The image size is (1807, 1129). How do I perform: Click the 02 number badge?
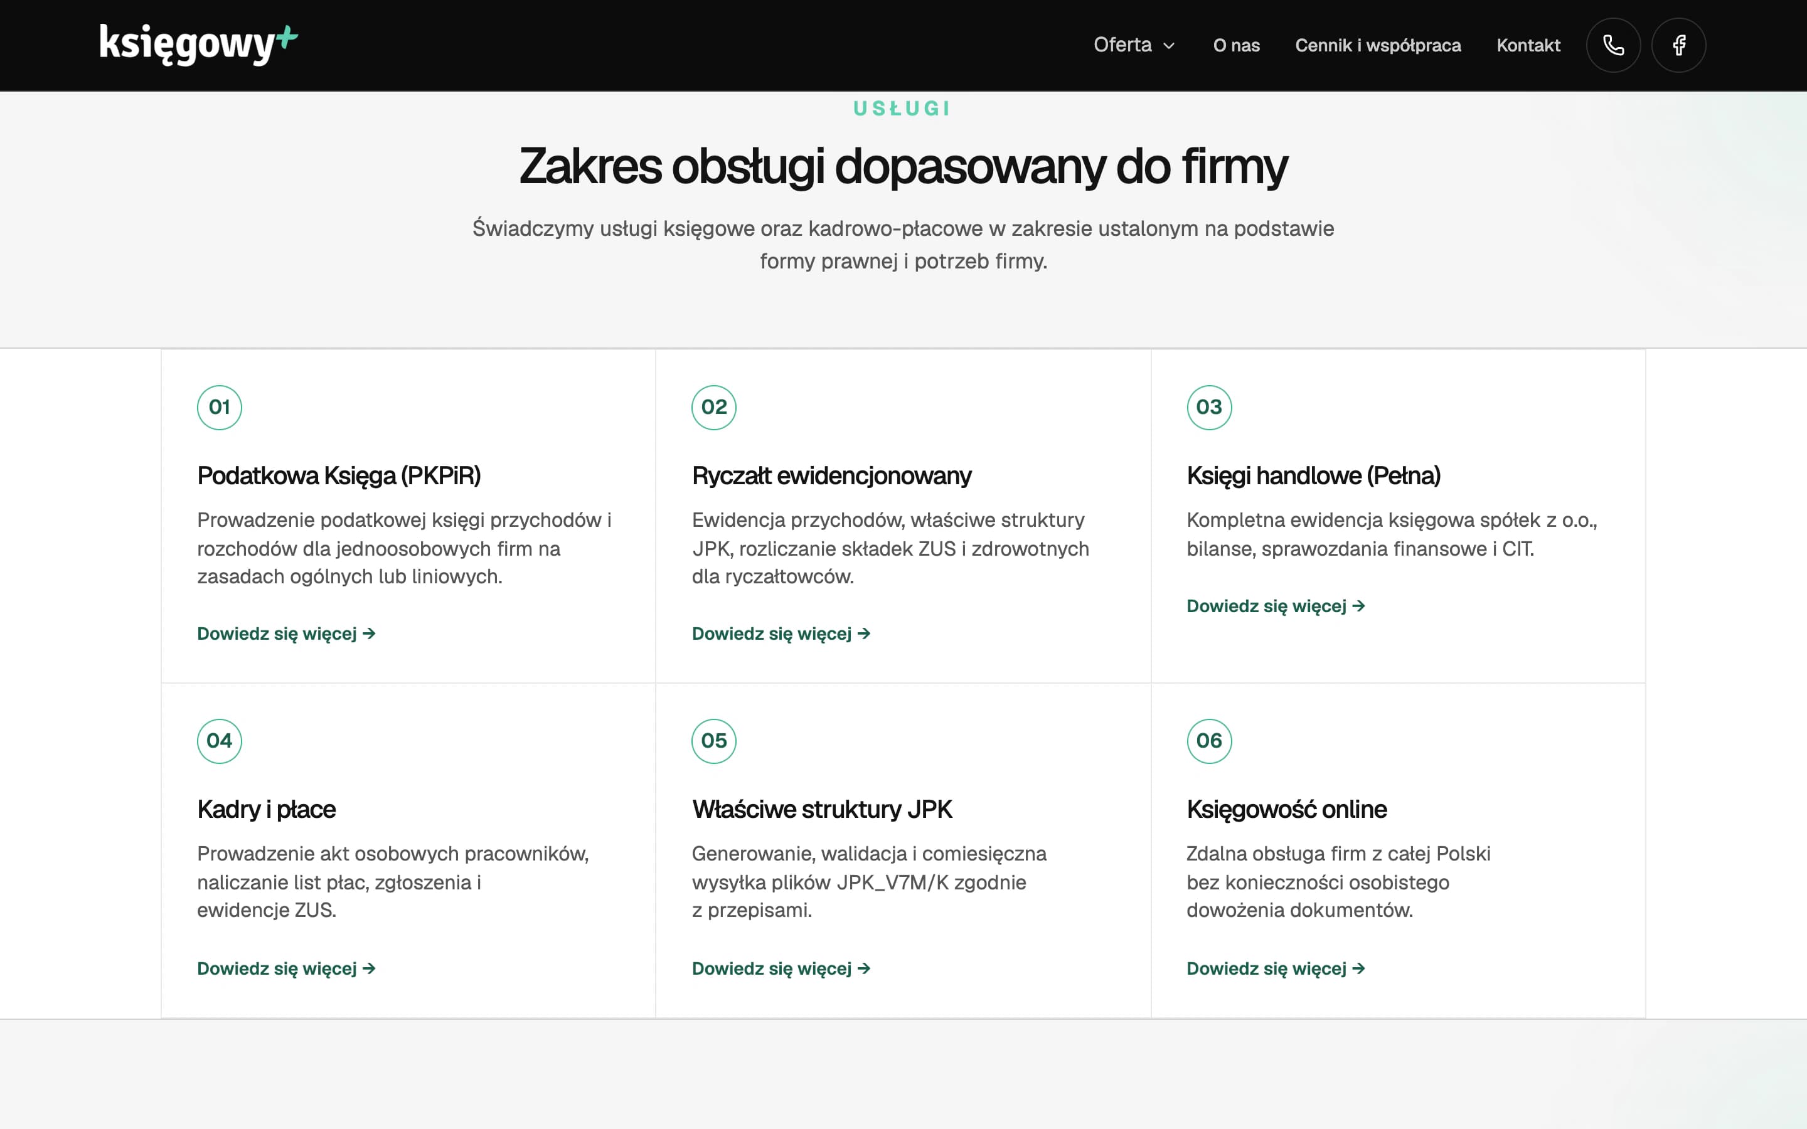(714, 407)
